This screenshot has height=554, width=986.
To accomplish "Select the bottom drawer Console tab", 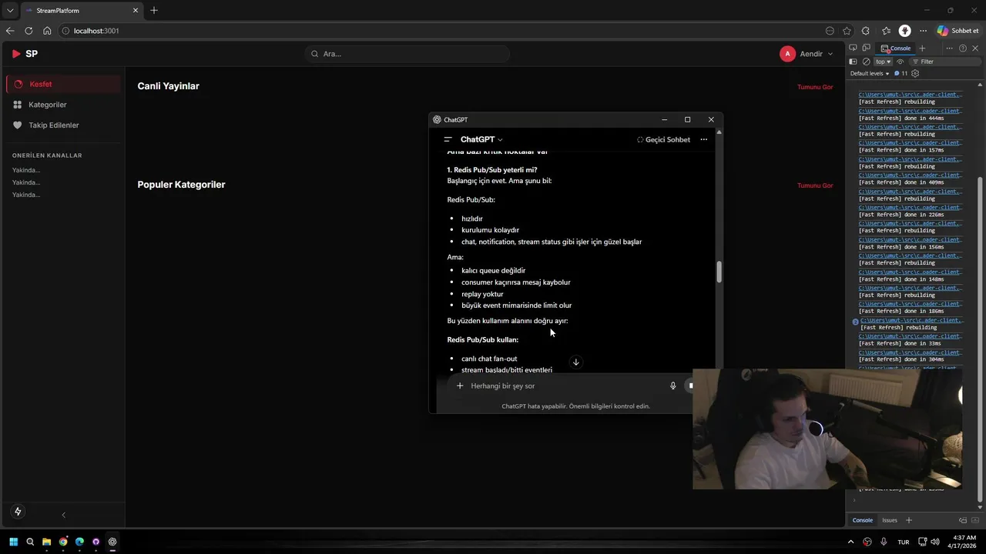I will click(x=862, y=520).
